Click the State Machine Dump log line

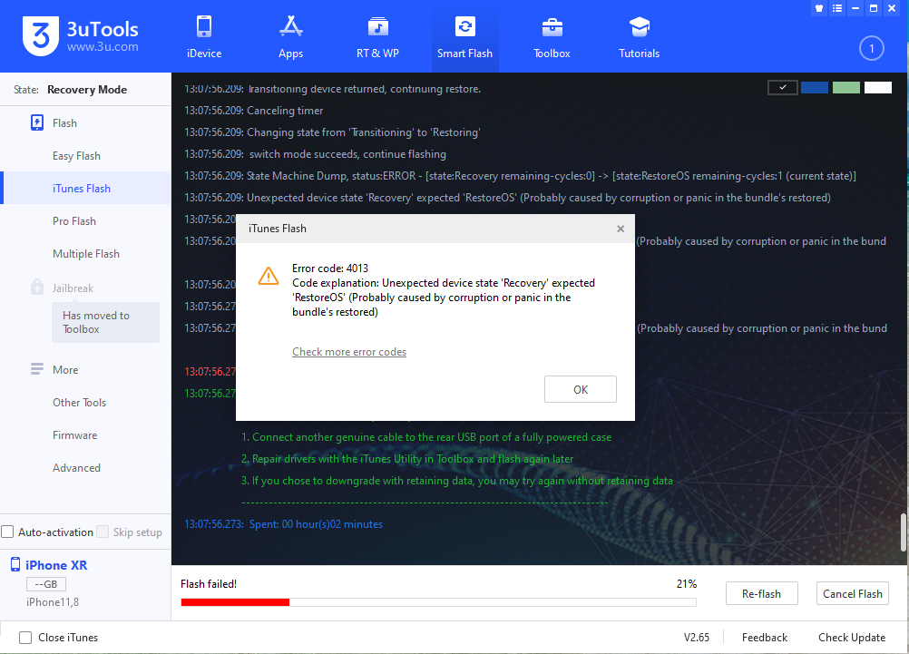point(520,176)
